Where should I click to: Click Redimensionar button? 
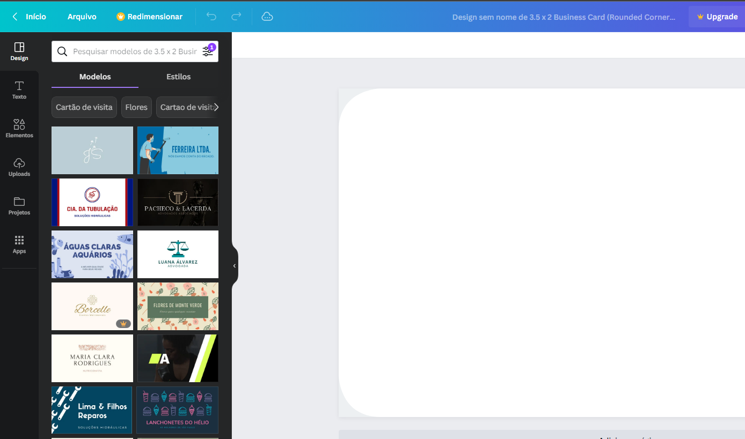point(150,17)
